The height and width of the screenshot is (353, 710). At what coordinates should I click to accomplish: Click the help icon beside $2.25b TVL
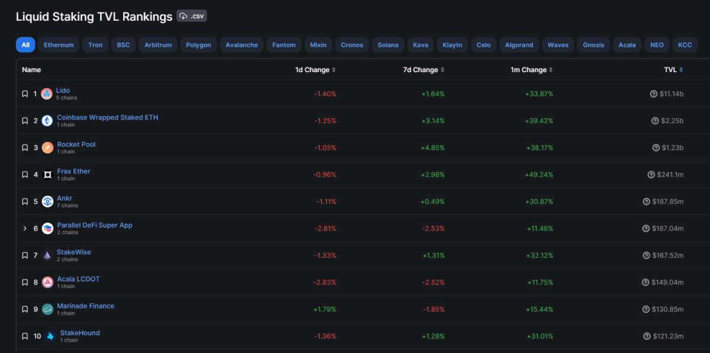click(655, 121)
